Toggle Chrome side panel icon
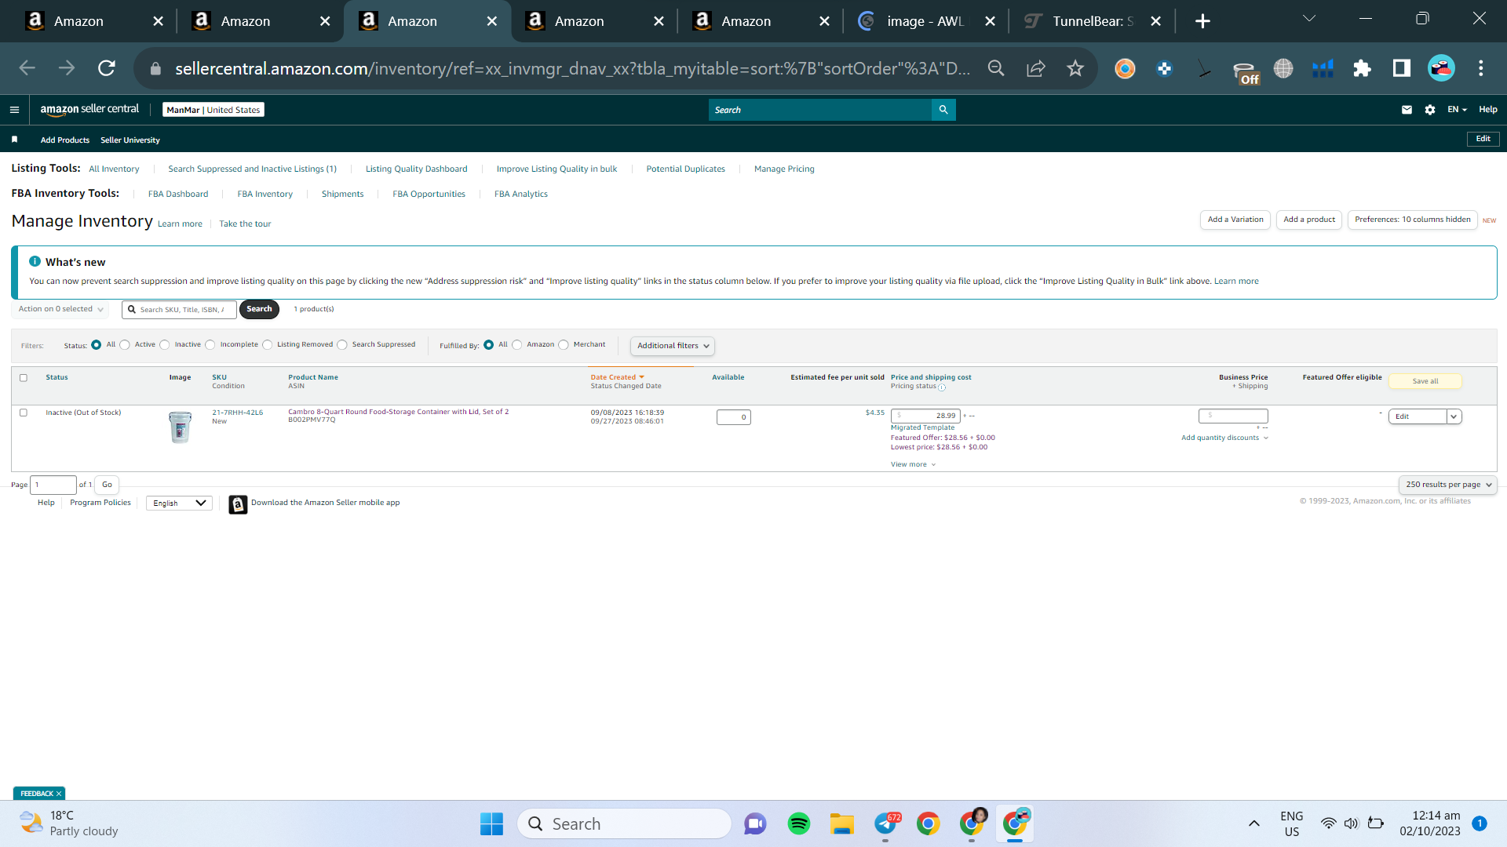The width and height of the screenshot is (1507, 847). pos(1401,68)
